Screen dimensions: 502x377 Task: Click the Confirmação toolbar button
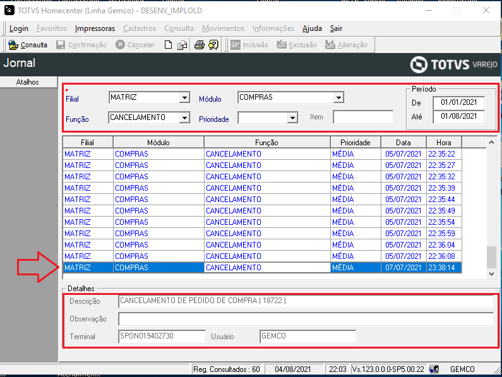pos(81,45)
